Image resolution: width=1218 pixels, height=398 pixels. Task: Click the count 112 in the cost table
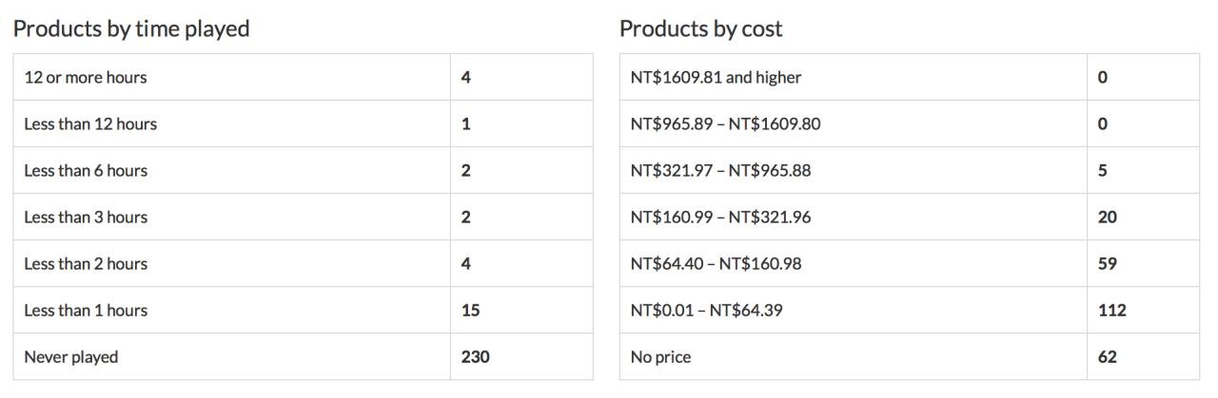point(1111,310)
